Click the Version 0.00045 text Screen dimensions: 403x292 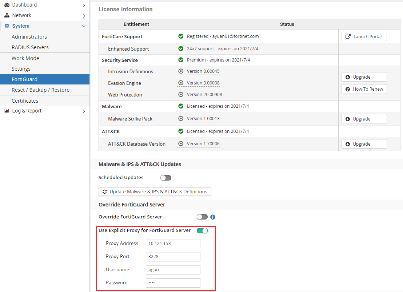(x=203, y=71)
